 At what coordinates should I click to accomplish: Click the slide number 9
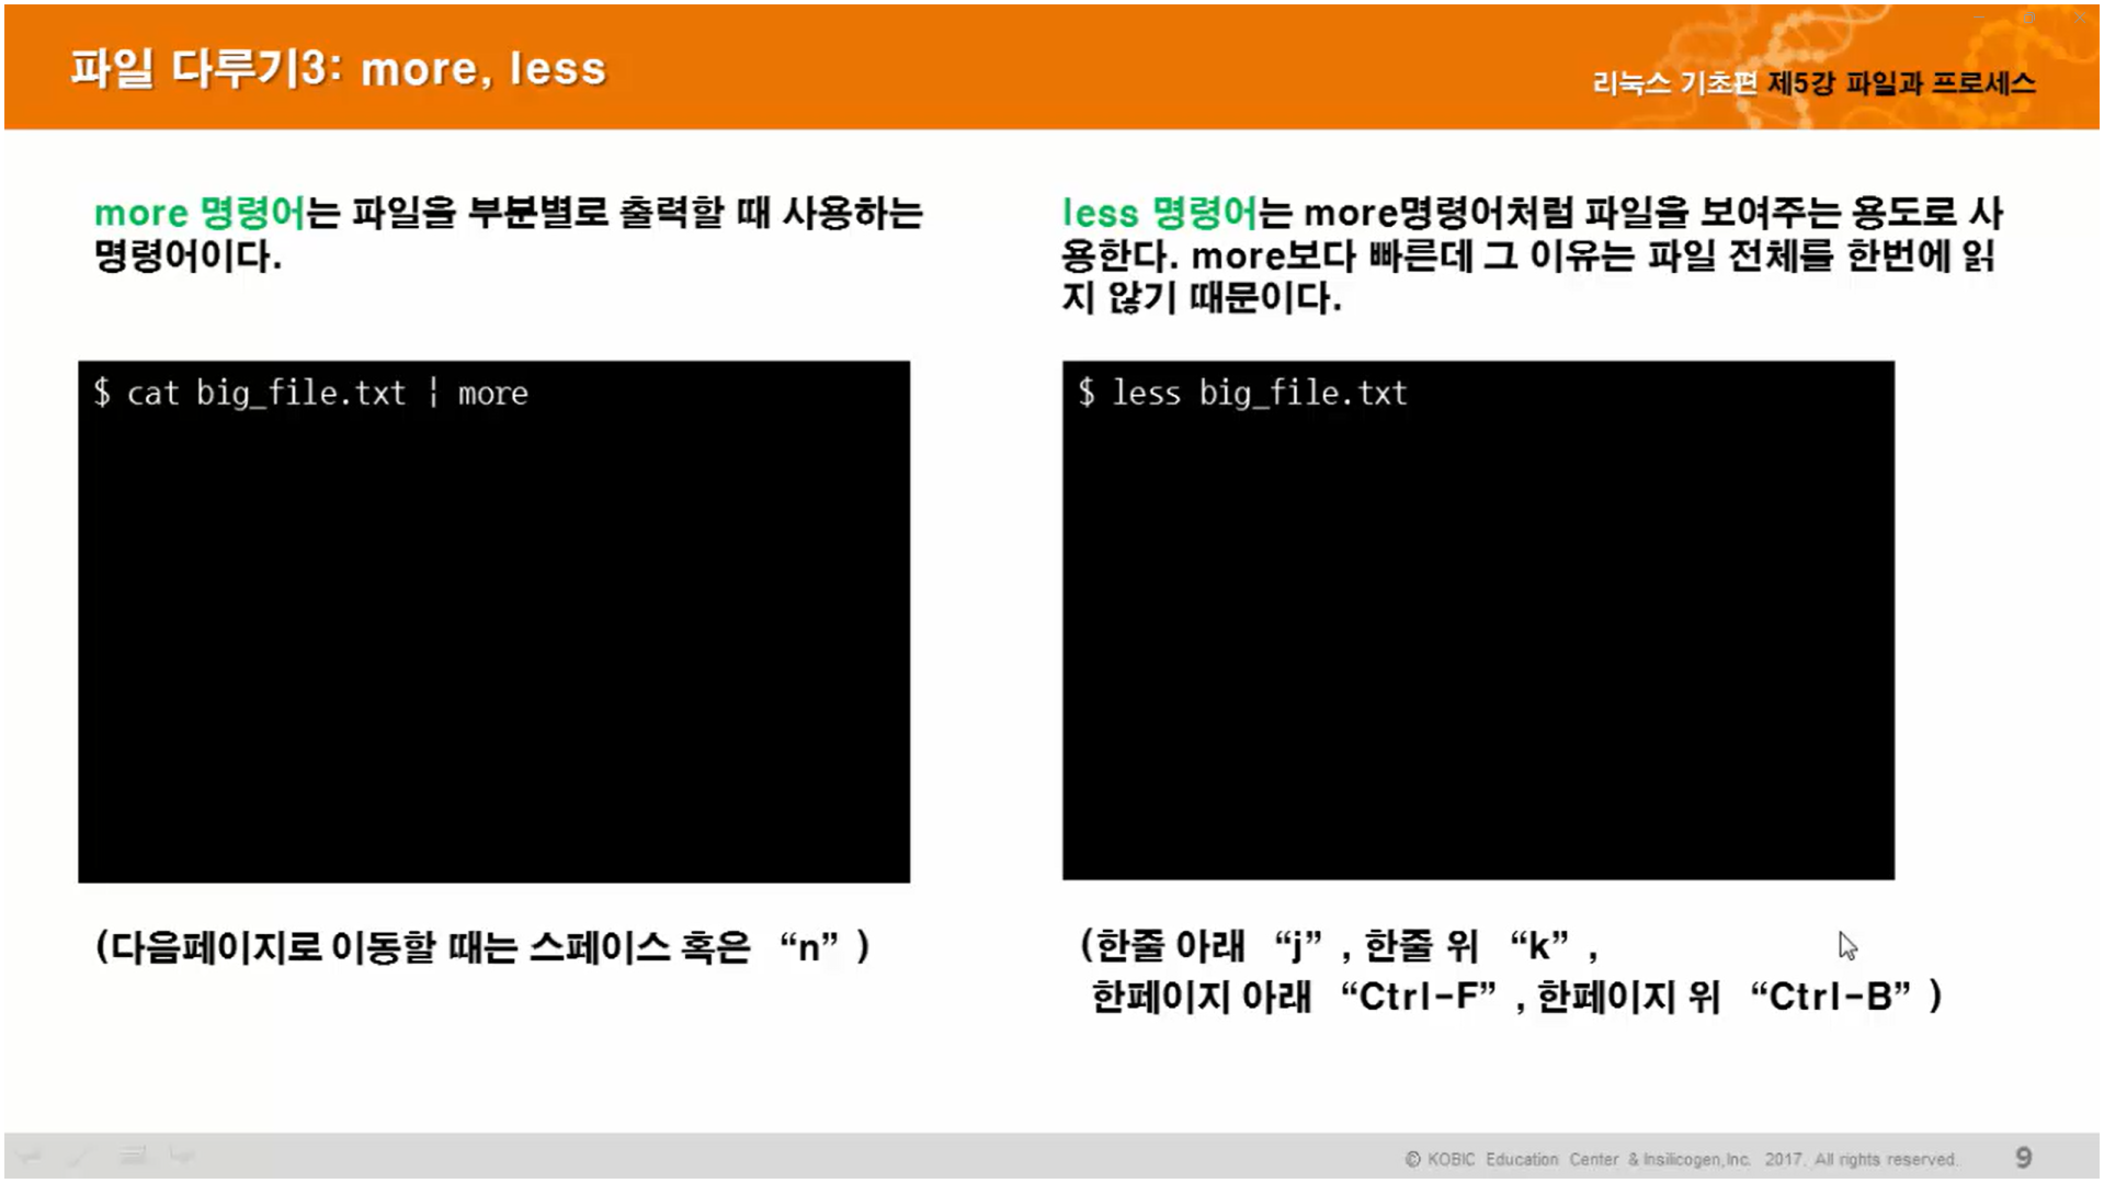(x=2023, y=1158)
